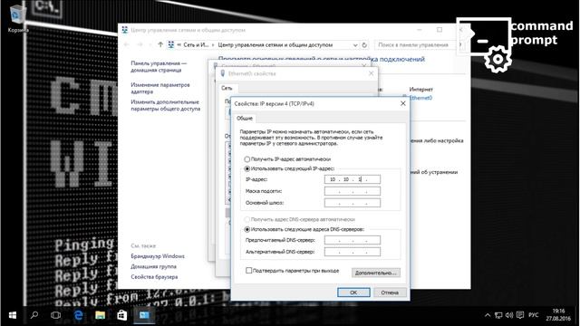
Task: Open 'Домашняя группа' link
Action: coord(153,266)
